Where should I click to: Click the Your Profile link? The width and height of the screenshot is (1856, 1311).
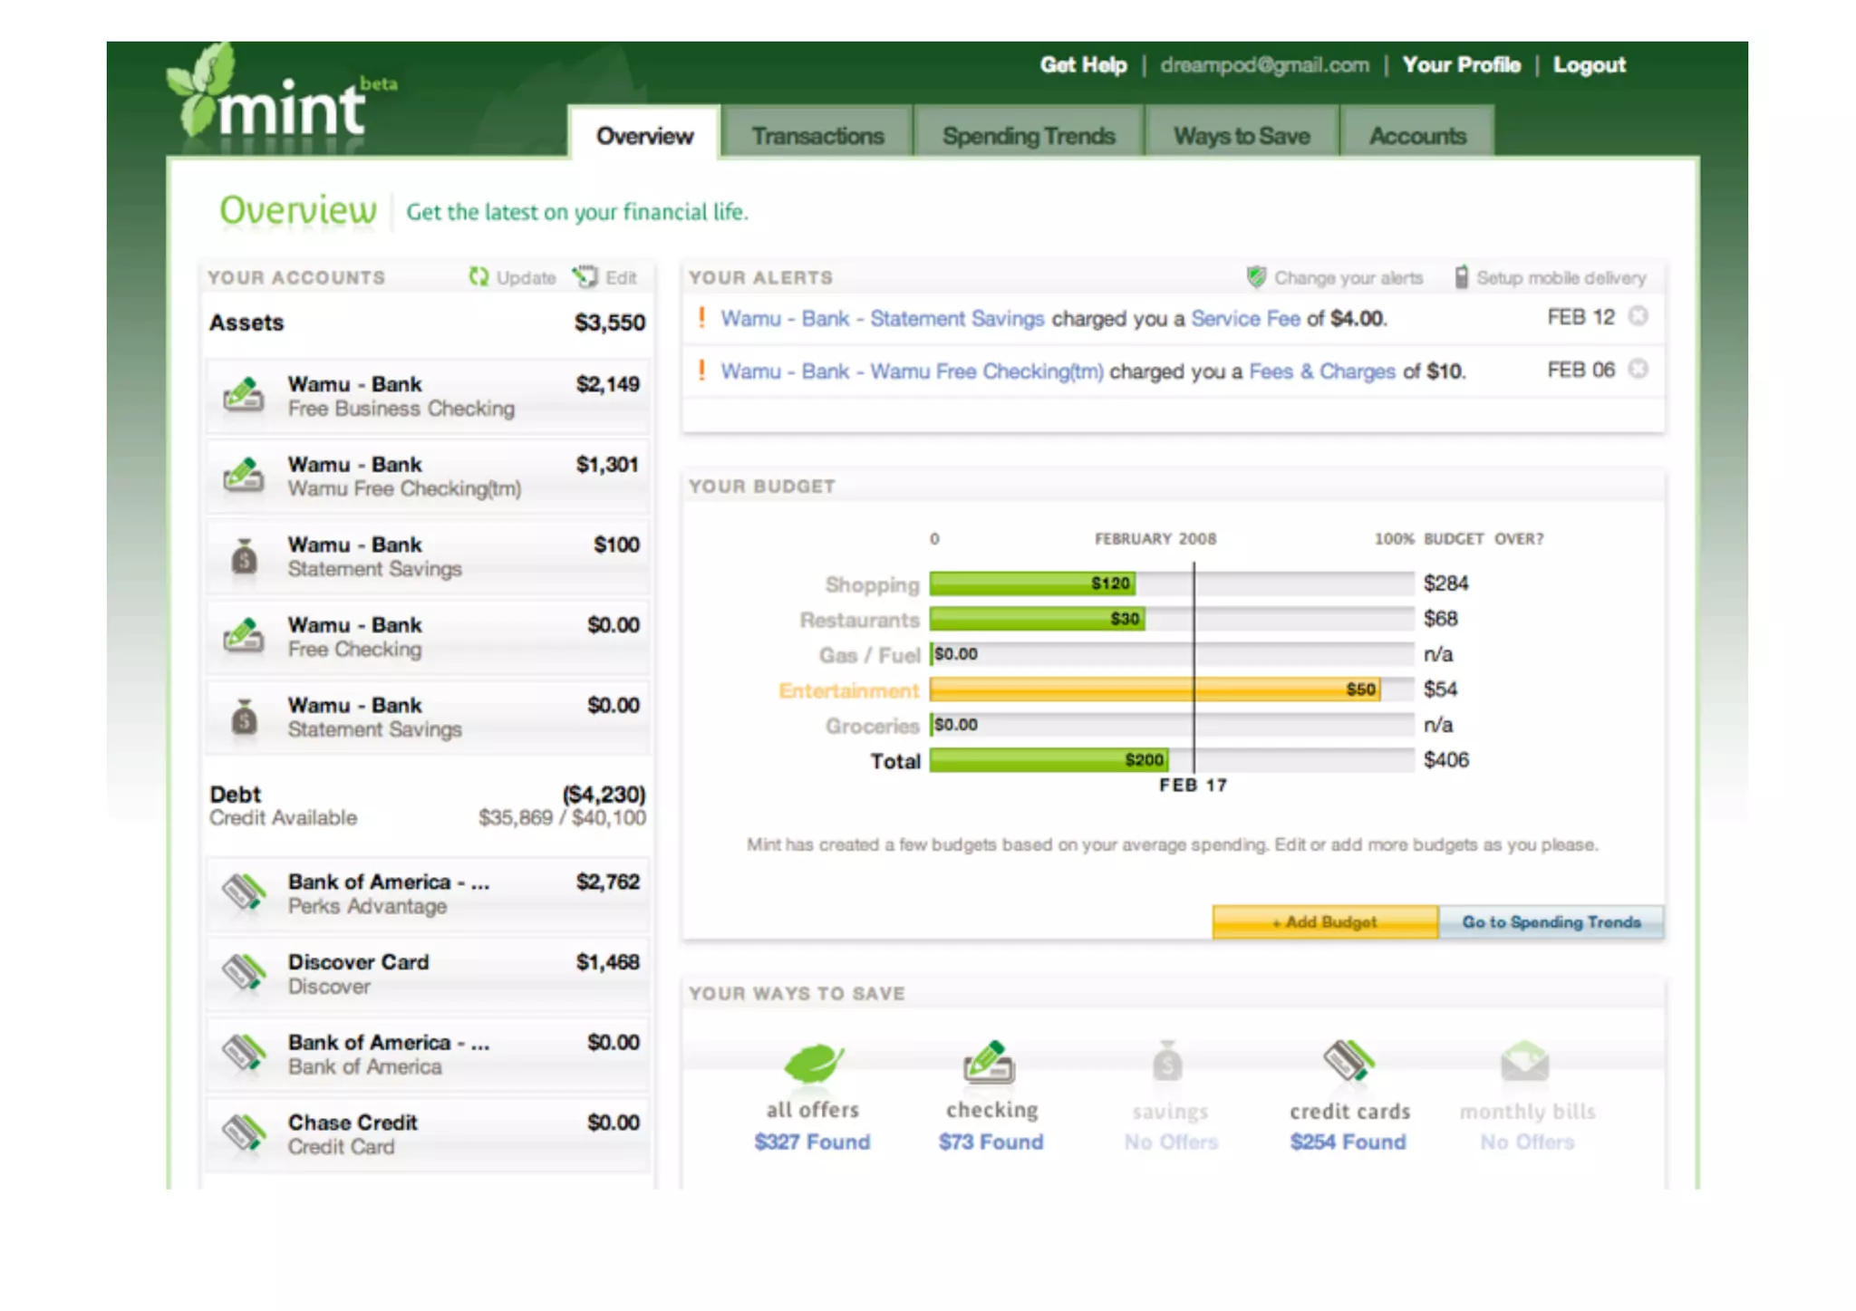[1460, 65]
